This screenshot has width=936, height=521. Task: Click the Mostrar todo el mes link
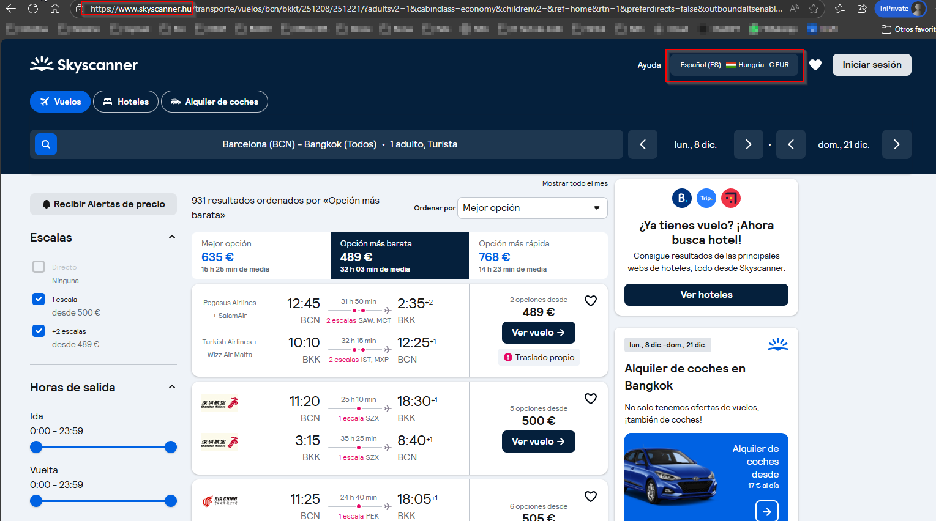(575, 183)
